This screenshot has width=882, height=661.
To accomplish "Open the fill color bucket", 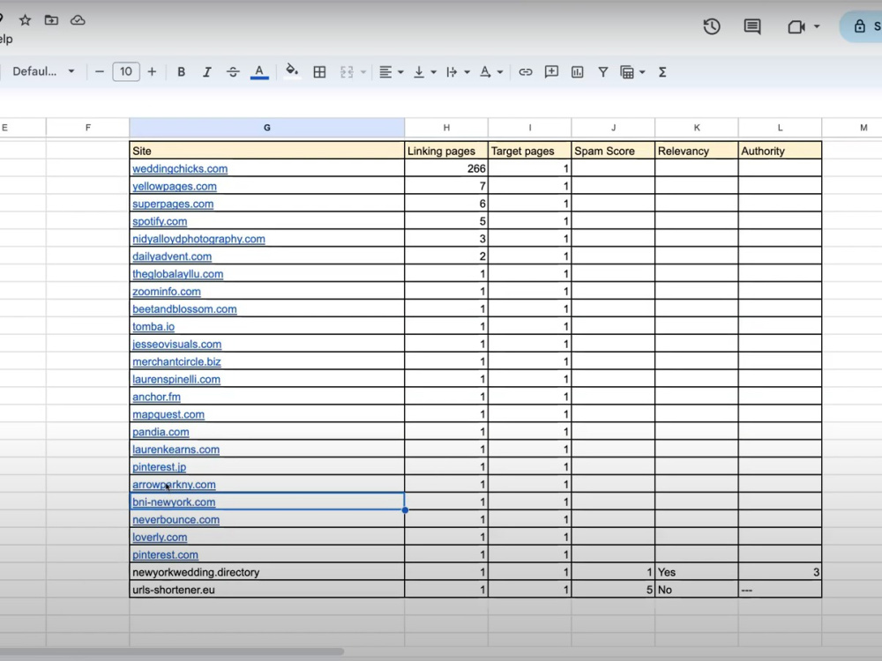I will coord(291,71).
